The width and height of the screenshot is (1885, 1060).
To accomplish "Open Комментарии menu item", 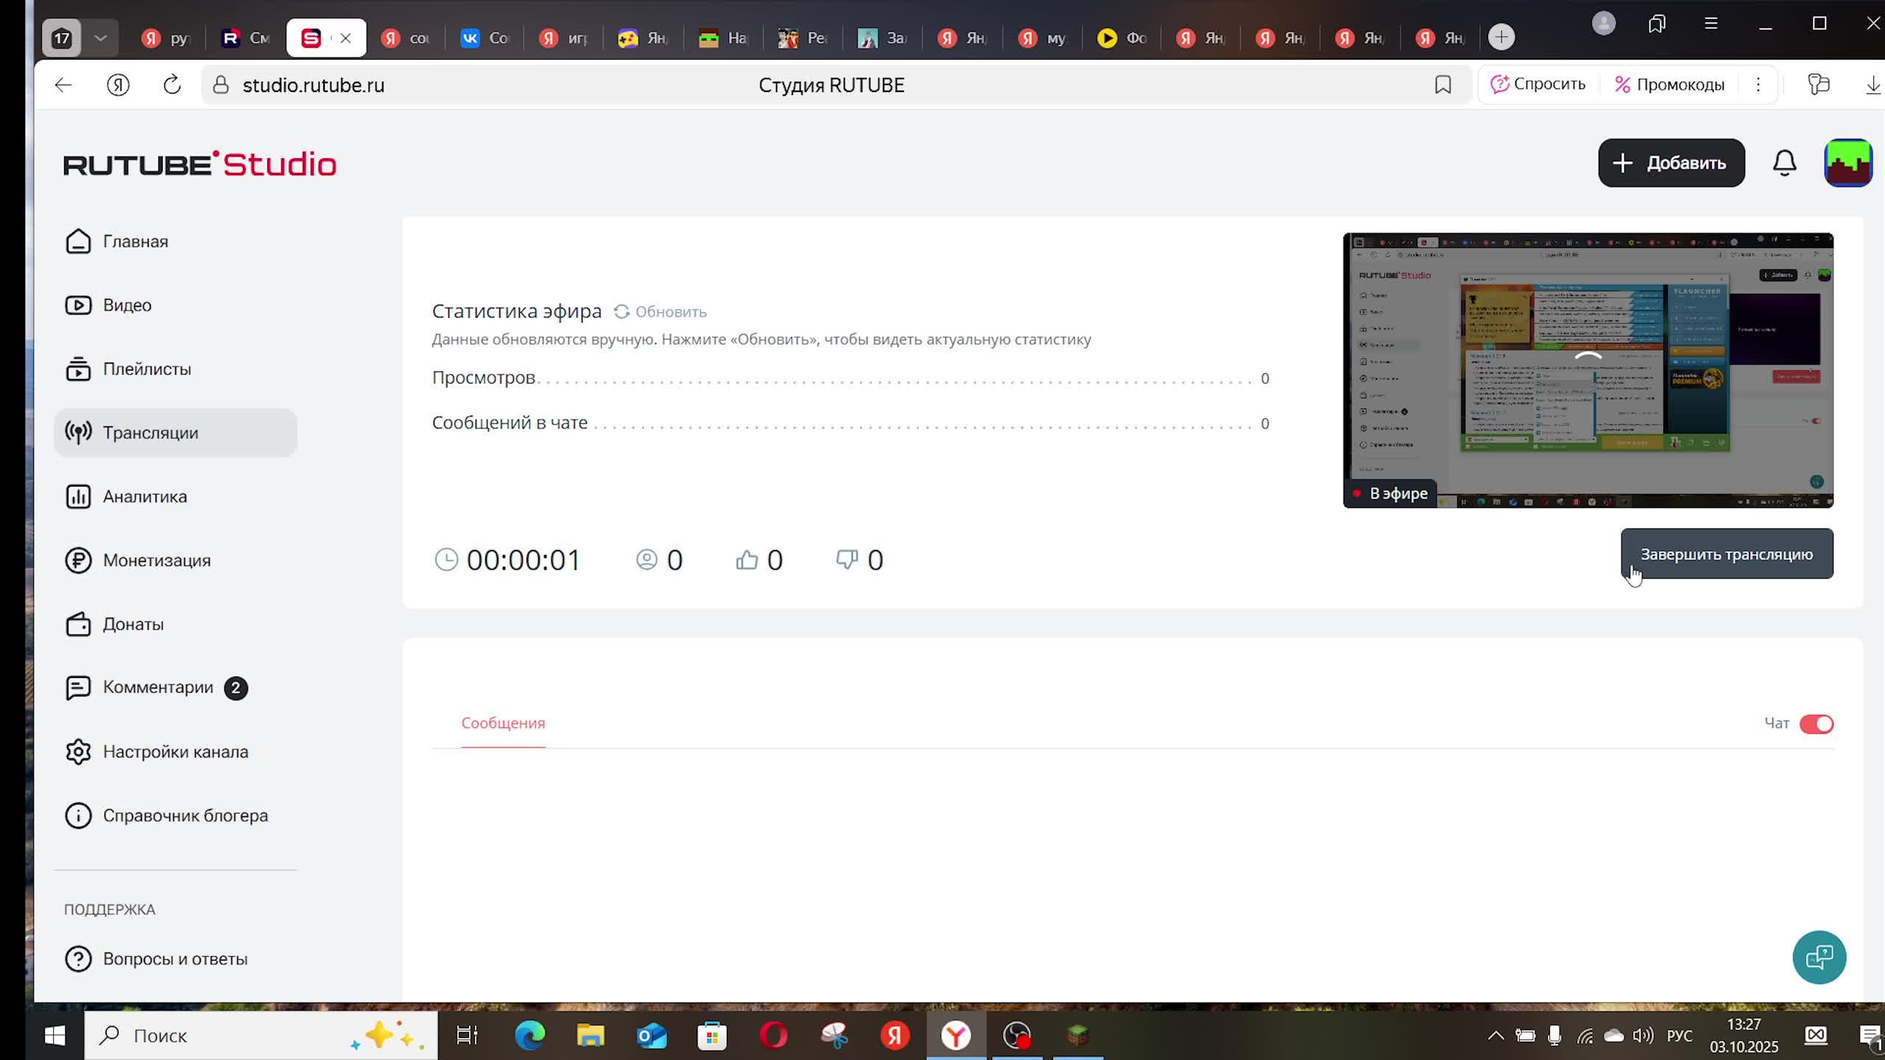I will coord(158,688).
